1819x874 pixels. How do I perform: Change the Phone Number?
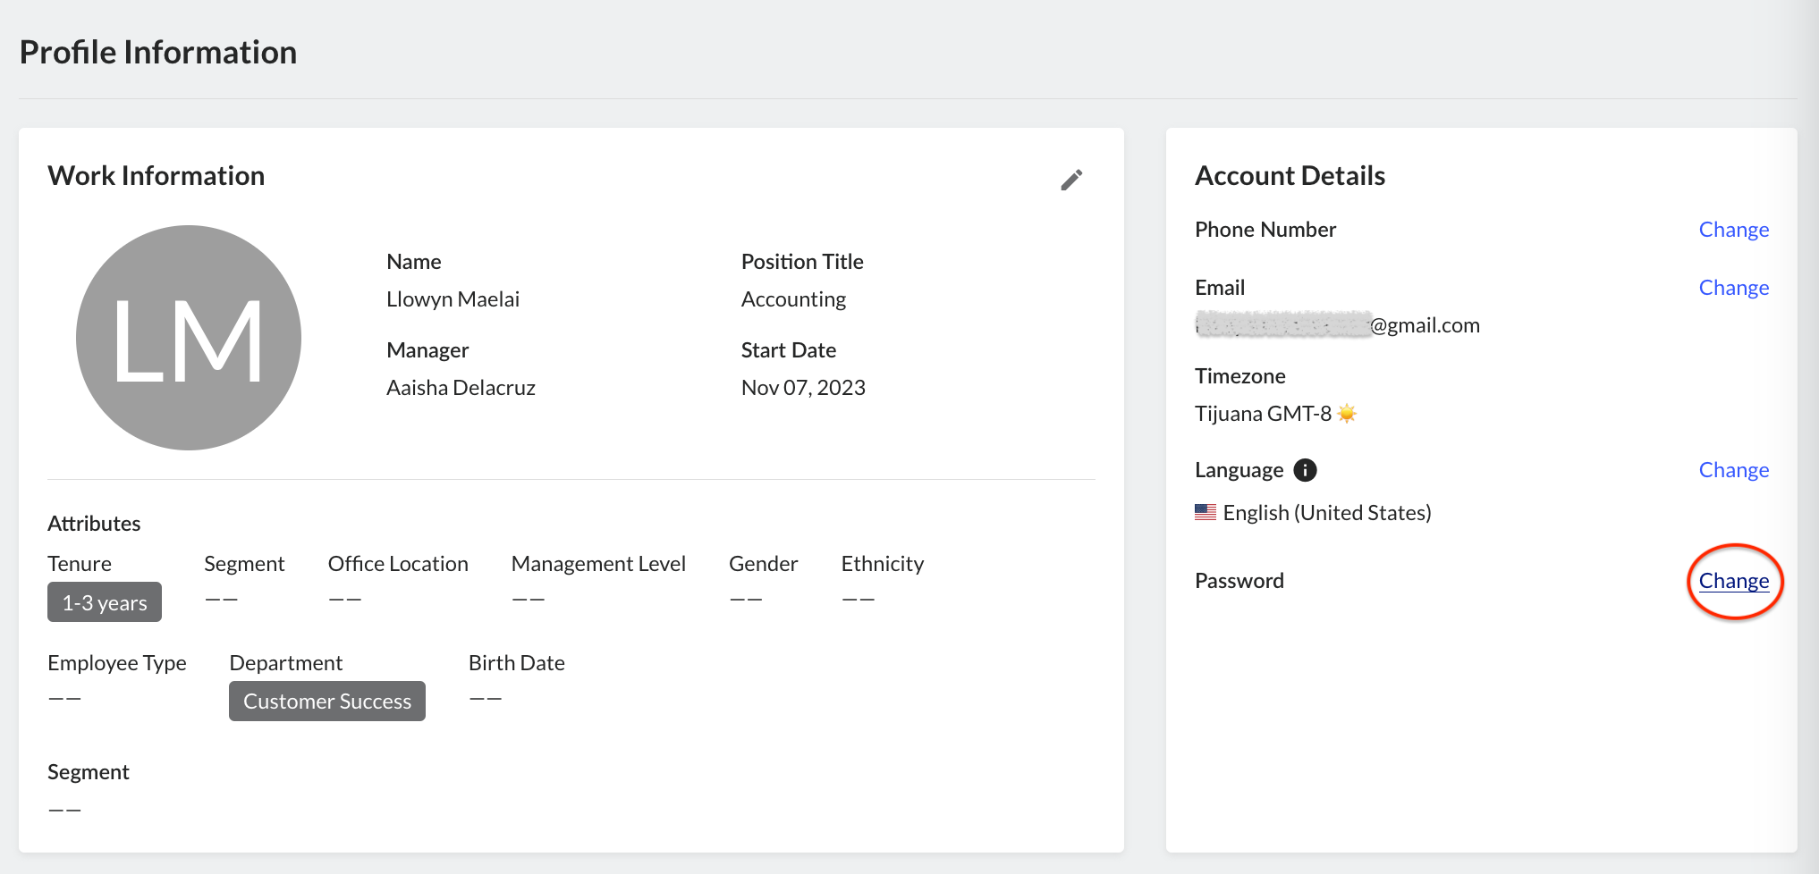tap(1733, 230)
